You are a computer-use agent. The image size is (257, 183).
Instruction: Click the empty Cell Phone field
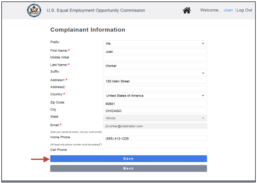click(x=155, y=151)
